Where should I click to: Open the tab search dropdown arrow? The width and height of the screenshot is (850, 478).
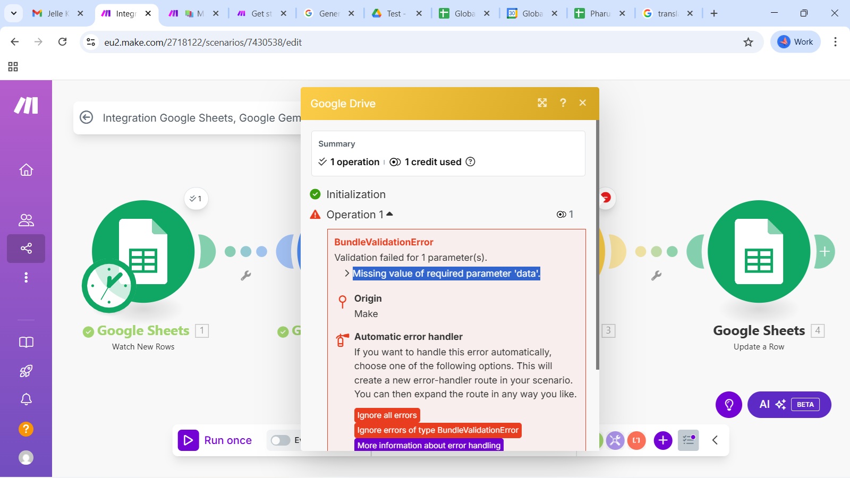tap(13, 13)
